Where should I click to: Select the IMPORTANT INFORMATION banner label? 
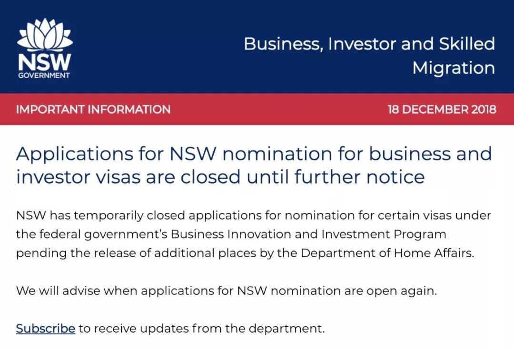93,109
